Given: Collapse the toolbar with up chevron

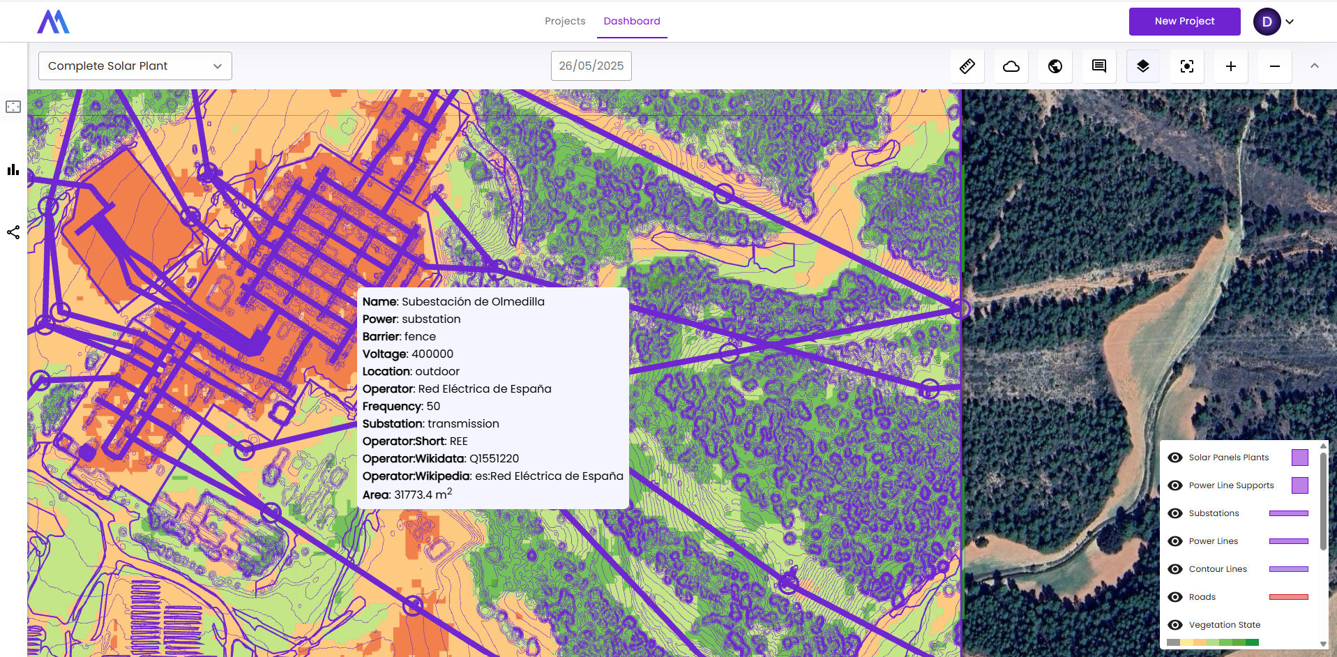Looking at the screenshot, I should [x=1315, y=66].
